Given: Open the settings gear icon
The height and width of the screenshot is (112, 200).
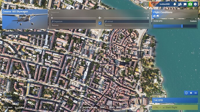Looking at the screenshot, I should [195, 4].
